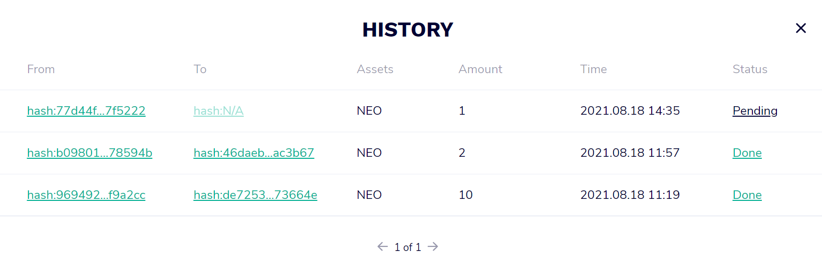Open recipient hash de7253...73664e link

point(255,195)
